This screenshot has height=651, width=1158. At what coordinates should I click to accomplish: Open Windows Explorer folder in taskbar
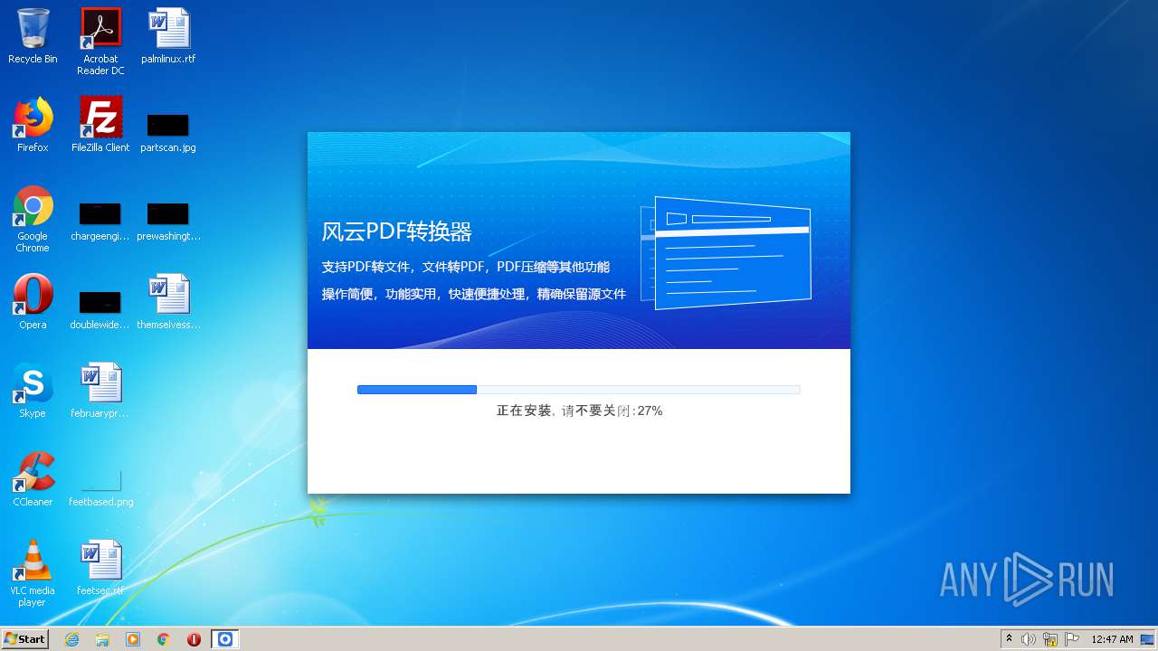tap(102, 639)
